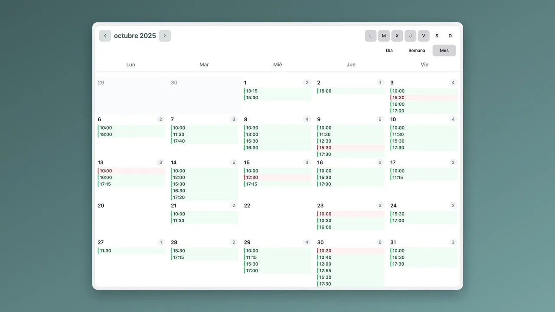Image resolution: width=555 pixels, height=312 pixels.
Task: Enable Sunday (D) weekday filter
Action: pyautogui.click(x=450, y=36)
